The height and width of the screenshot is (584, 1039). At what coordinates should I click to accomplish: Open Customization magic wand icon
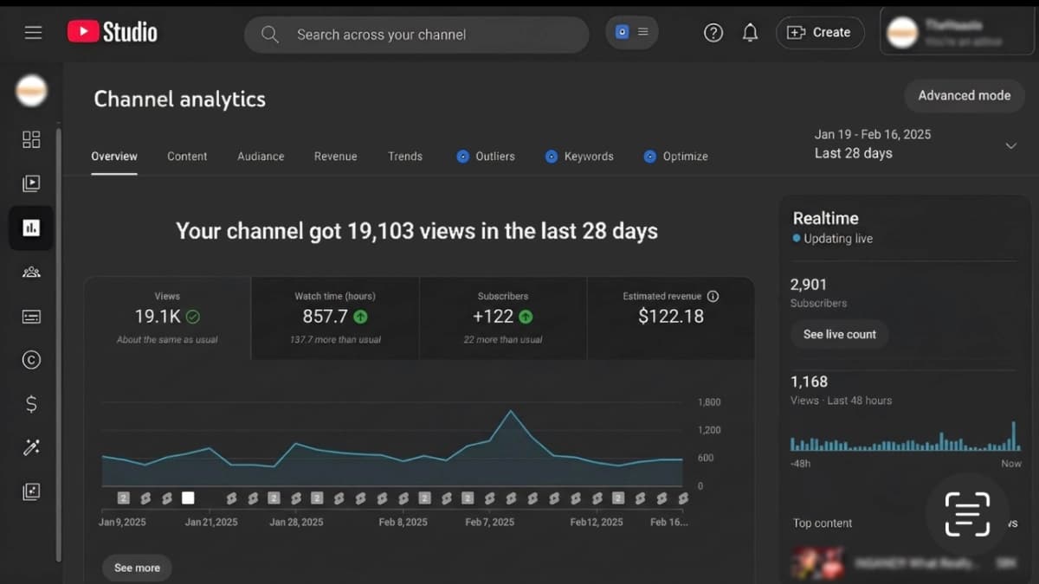(31, 447)
